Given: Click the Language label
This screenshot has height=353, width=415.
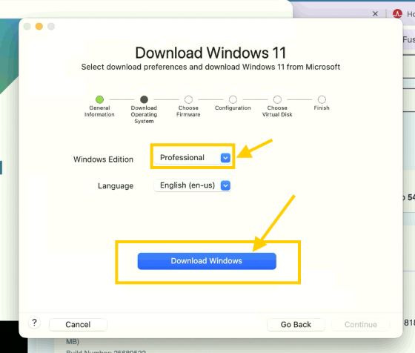Looking at the screenshot, I should pyautogui.click(x=116, y=186).
